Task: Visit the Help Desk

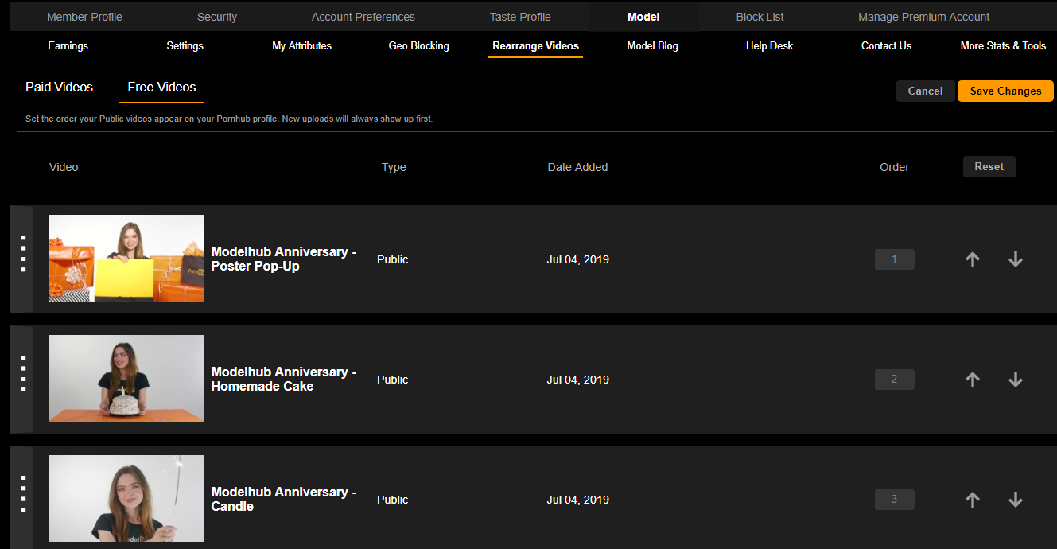Action: click(x=770, y=45)
